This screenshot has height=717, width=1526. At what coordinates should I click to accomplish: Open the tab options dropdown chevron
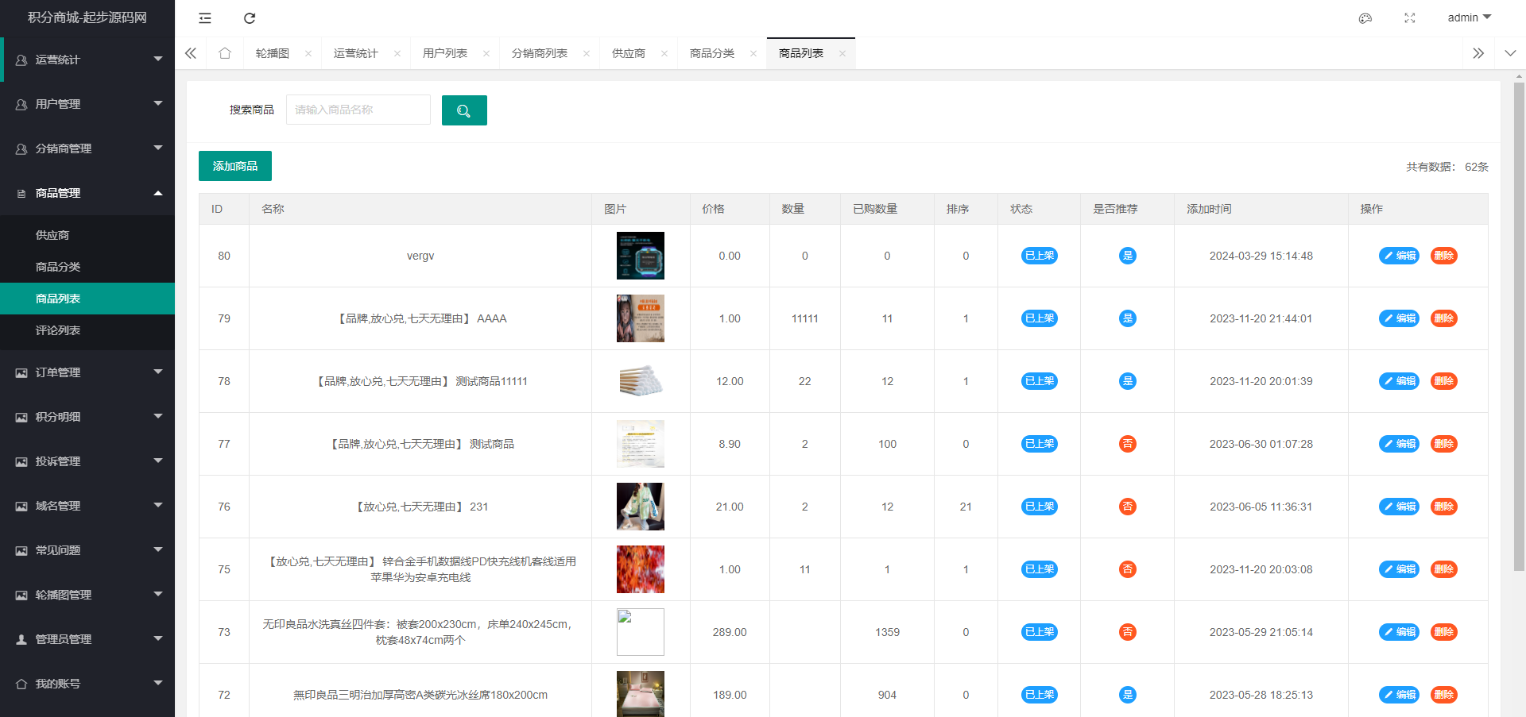point(1509,53)
